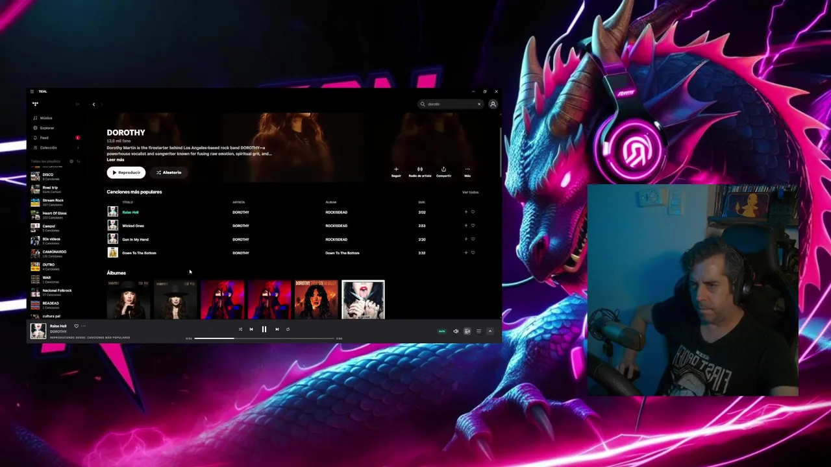Play the song Down To The Bottom
This screenshot has height=467, width=831.
tap(139, 253)
